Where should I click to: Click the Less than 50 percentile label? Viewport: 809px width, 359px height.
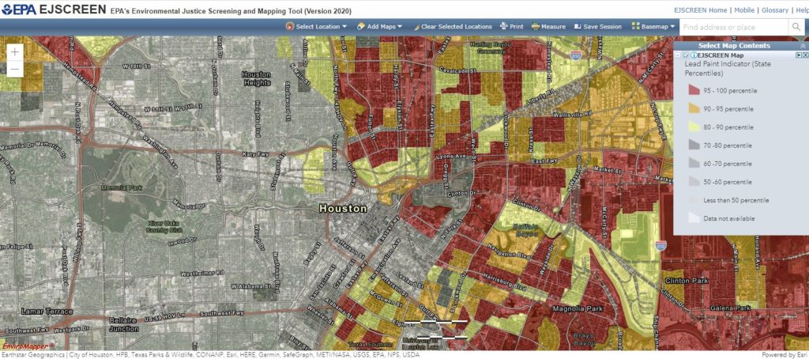tap(738, 200)
